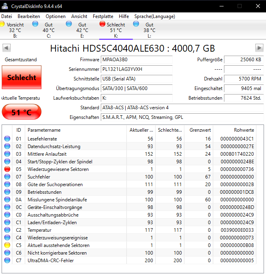Select drive E: at 42 °C

point(82,30)
